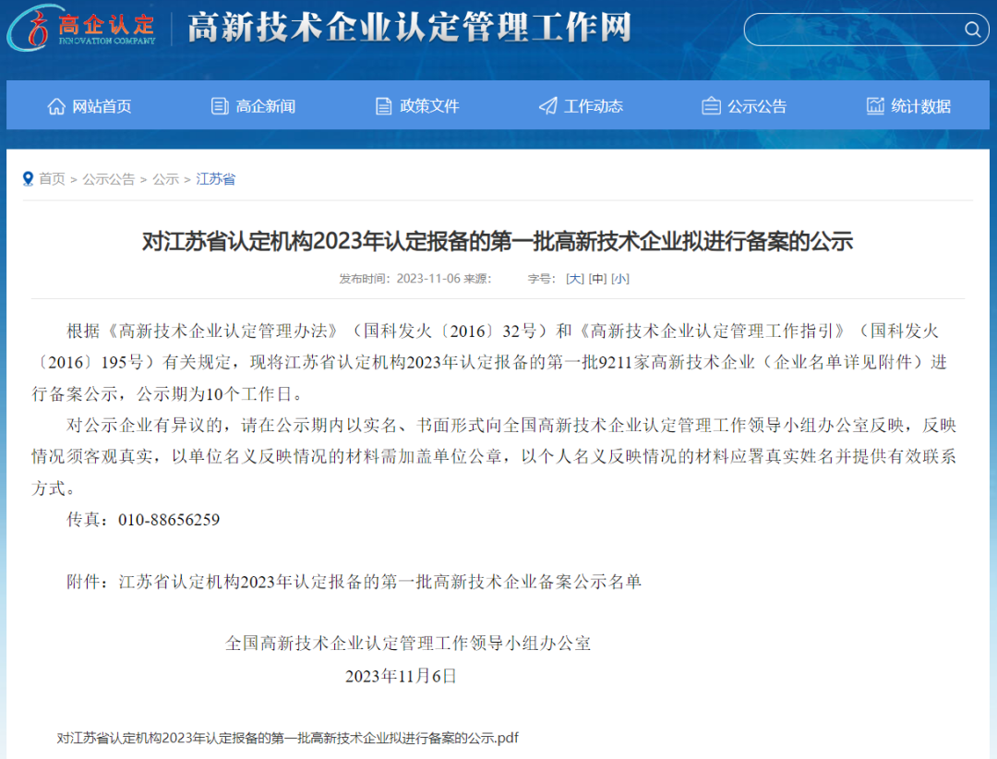Set font size to 小
The height and width of the screenshot is (759, 997).
[620, 279]
